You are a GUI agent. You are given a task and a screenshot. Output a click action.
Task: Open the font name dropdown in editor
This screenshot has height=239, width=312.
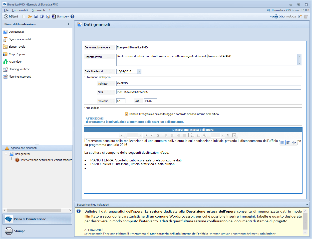121,135
